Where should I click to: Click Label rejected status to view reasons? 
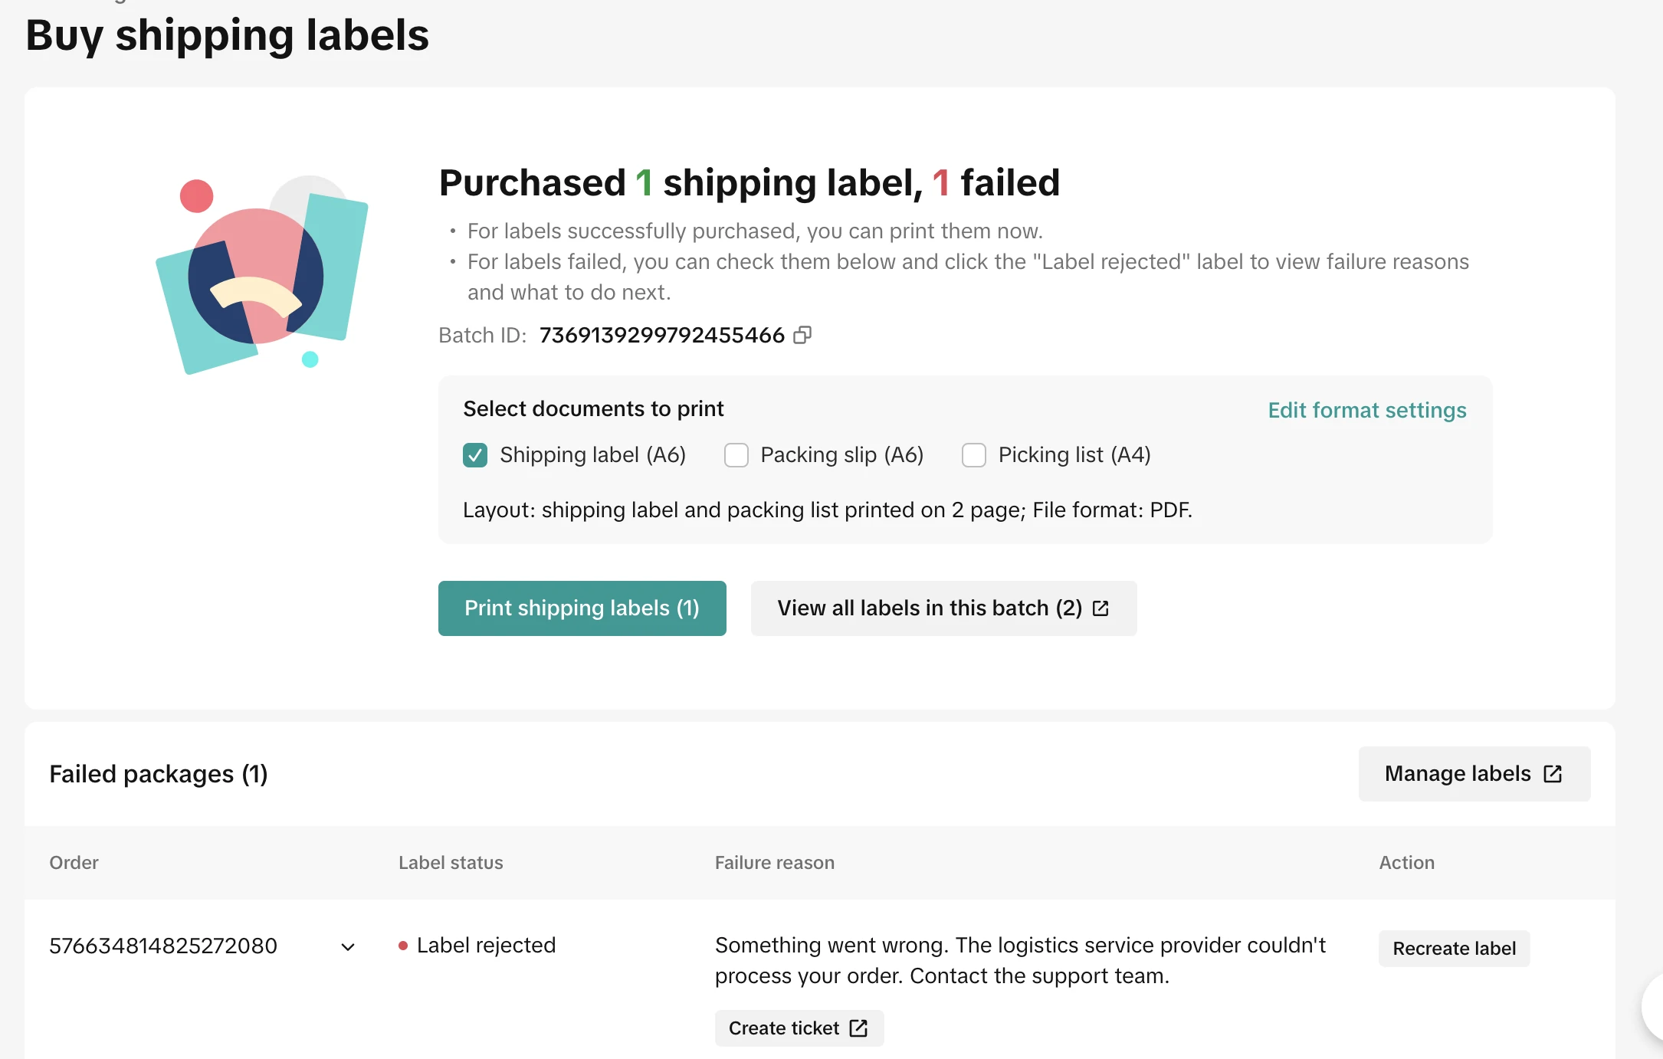tap(486, 946)
